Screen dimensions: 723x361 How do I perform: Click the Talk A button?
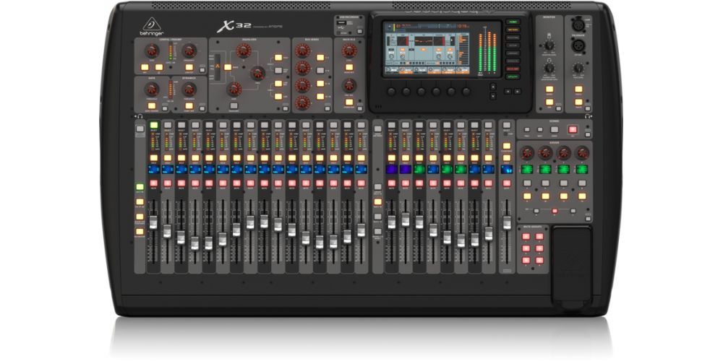coord(578,89)
